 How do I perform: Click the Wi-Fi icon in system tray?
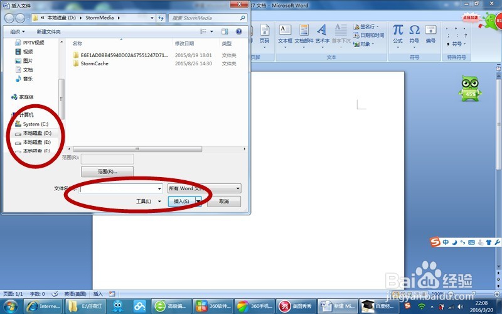(x=422, y=306)
